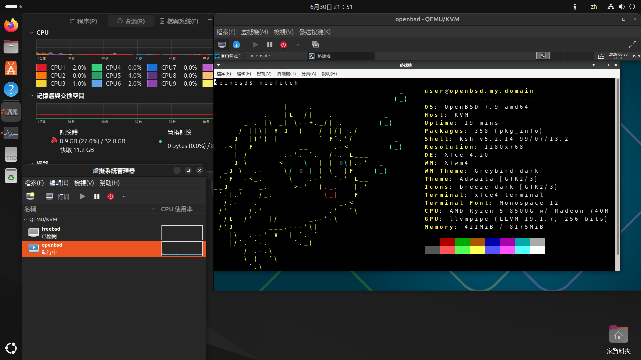The height and width of the screenshot is (360, 641).
Task: Show applications via Ubuntu logo
Action: (x=11, y=348)
